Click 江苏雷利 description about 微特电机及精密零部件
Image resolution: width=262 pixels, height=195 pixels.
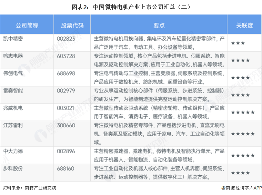pyautogui.click(x=159, y=134)
